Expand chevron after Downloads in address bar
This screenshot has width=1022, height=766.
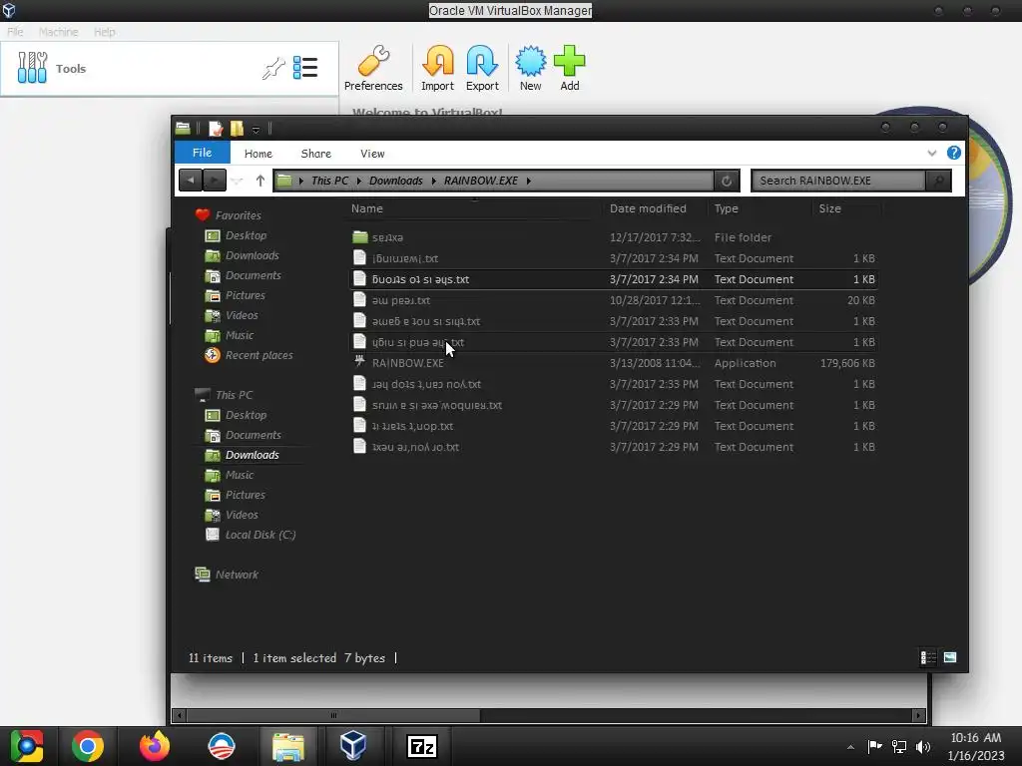433,181
